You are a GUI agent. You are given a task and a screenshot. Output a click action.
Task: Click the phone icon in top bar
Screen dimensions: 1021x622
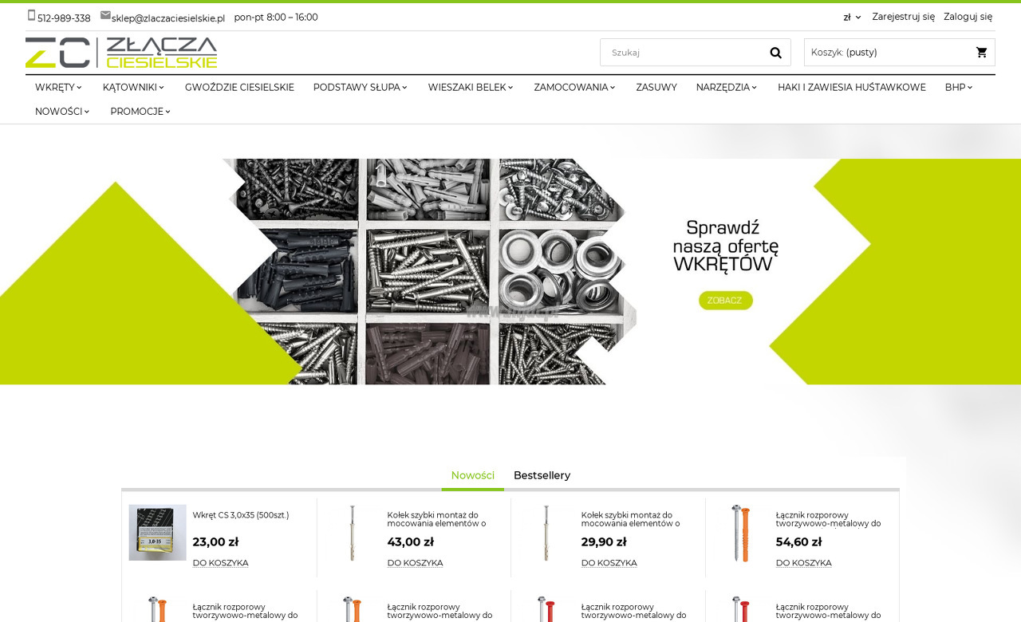[x=31, y=15]
